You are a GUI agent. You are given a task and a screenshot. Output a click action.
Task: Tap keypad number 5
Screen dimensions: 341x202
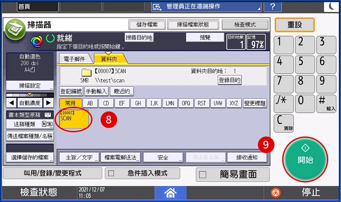pyautogui.click(x=305, y=65)
